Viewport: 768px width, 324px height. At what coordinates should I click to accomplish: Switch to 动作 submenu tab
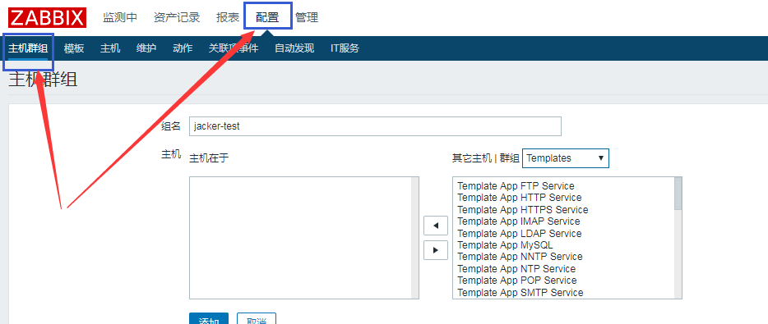click(x=183, y=48)
